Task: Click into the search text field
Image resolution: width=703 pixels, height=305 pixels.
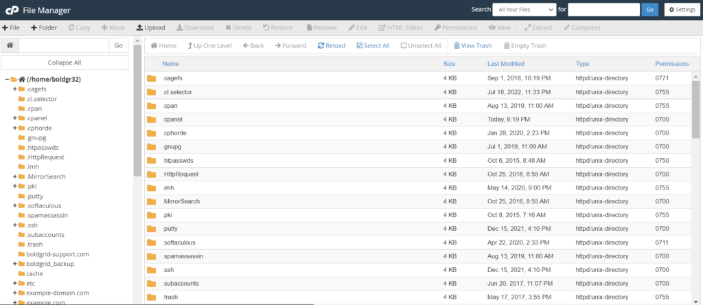Action: pyautogui.click(x=603, y=10)
